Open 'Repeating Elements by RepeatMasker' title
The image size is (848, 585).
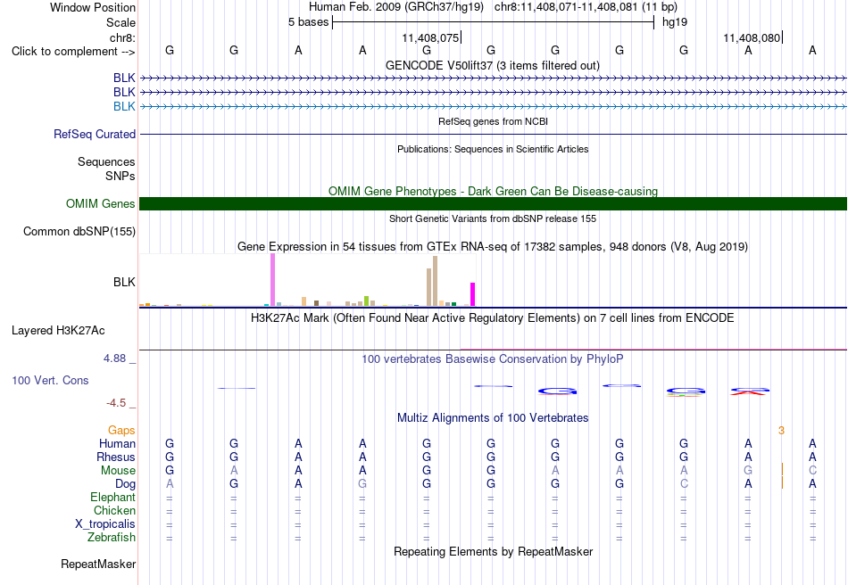(493, 551)
